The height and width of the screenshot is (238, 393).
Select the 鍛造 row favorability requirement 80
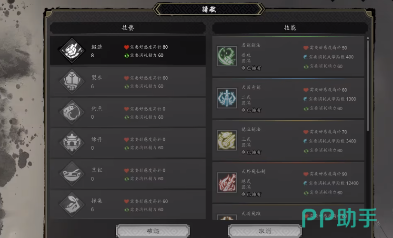(x=146, y=47)
